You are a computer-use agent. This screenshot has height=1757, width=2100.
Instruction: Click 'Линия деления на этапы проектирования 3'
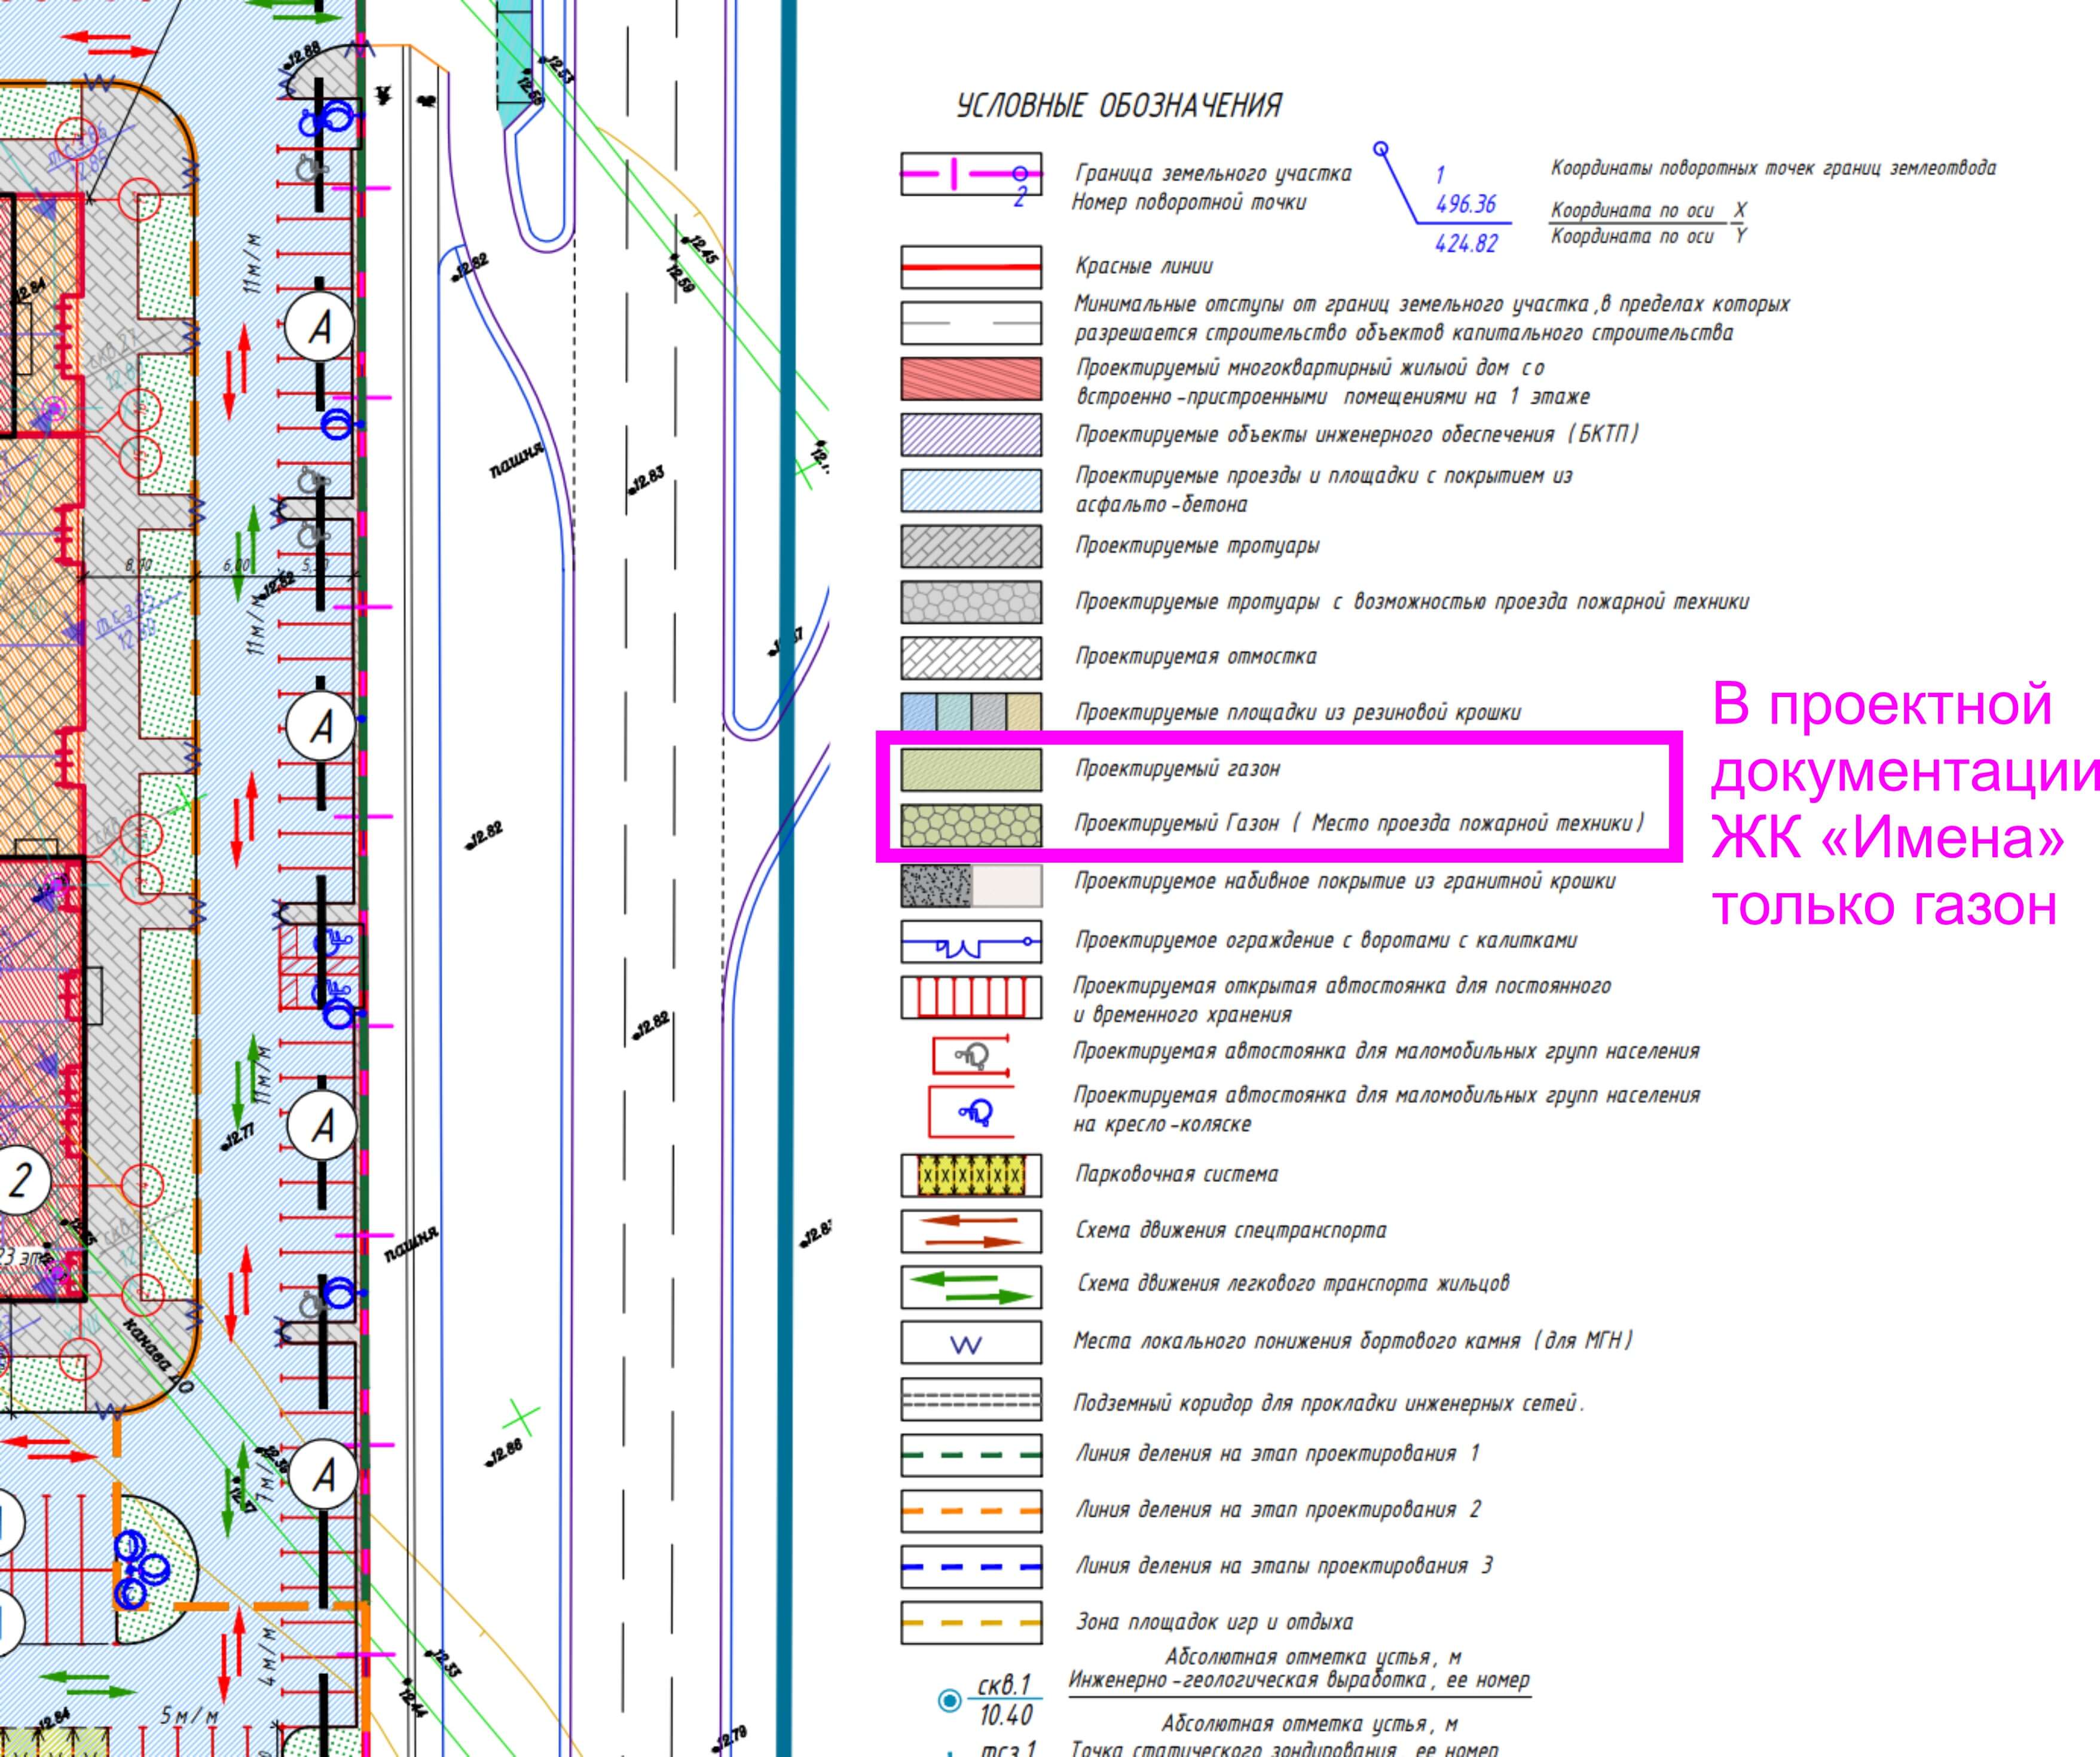[1284, 1566]
